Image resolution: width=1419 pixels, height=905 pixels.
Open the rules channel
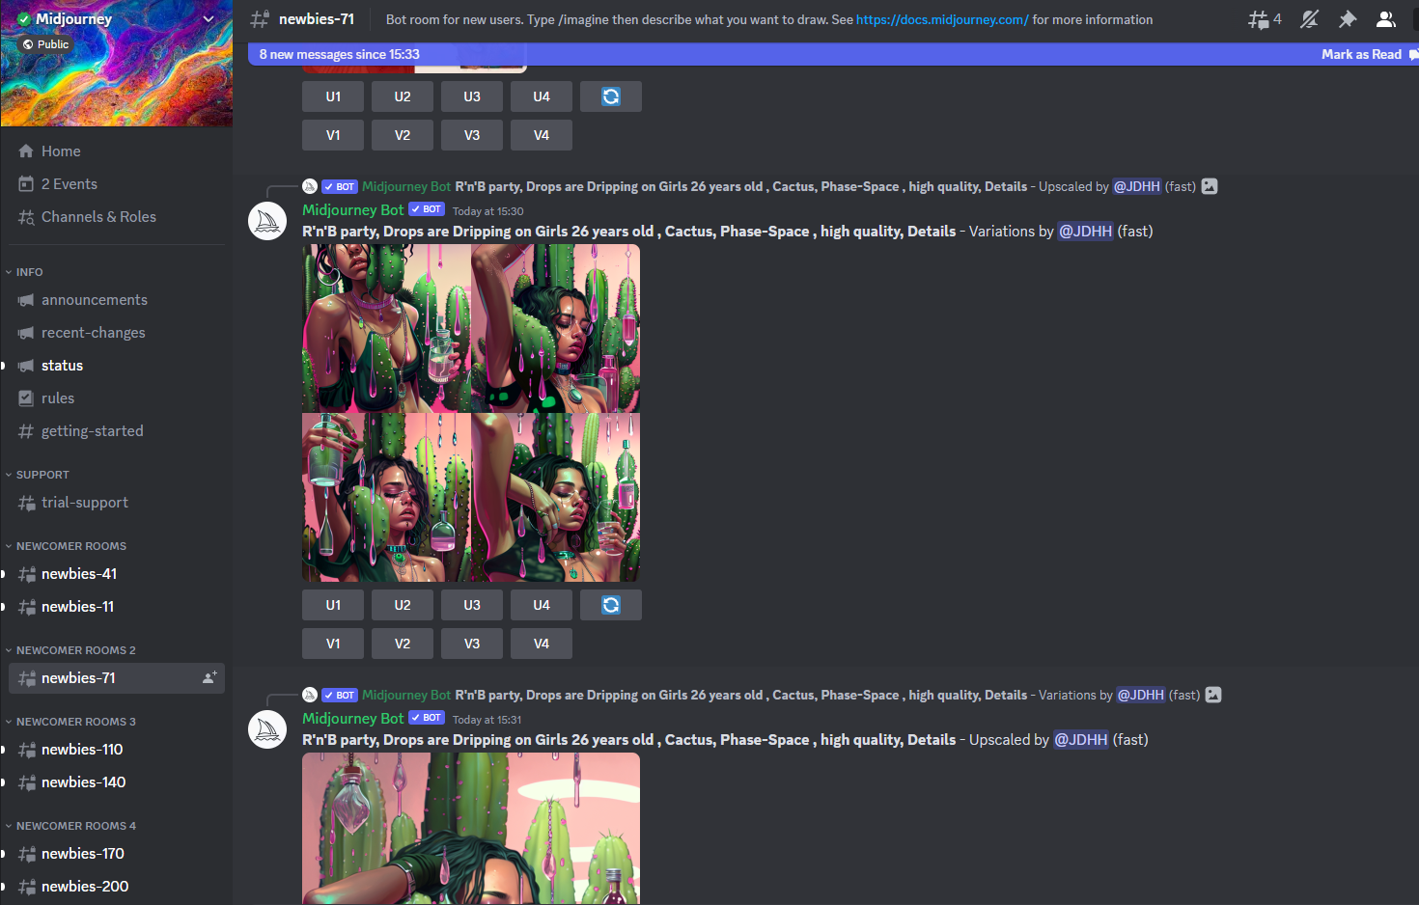[x=117, y=398]
